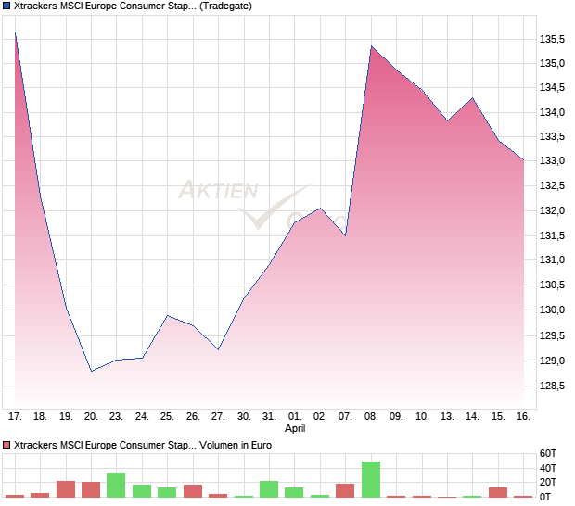Click the '13.' date label on x-axis
This screenshot has height=506, width=575.
(447, 417)
